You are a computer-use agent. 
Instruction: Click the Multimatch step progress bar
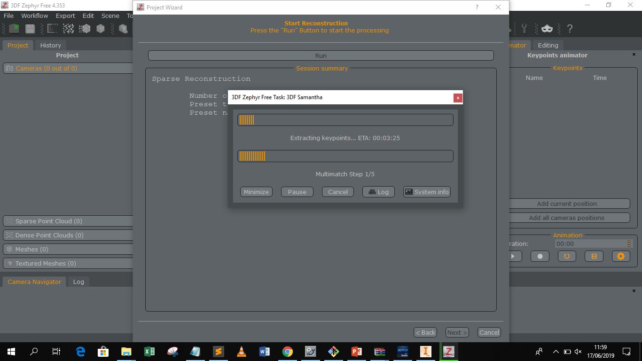click(345, 156)
